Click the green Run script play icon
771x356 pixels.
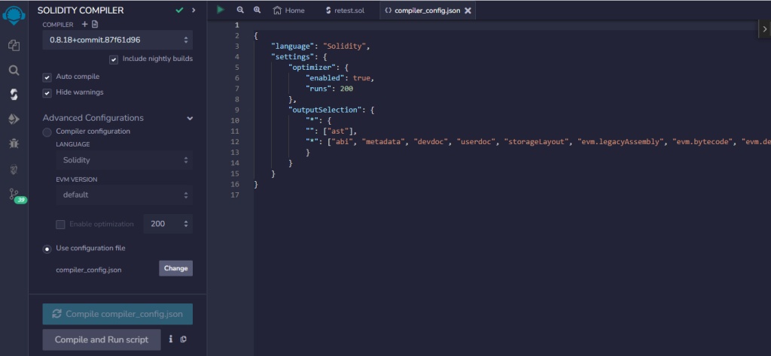[x=220, y=10]
